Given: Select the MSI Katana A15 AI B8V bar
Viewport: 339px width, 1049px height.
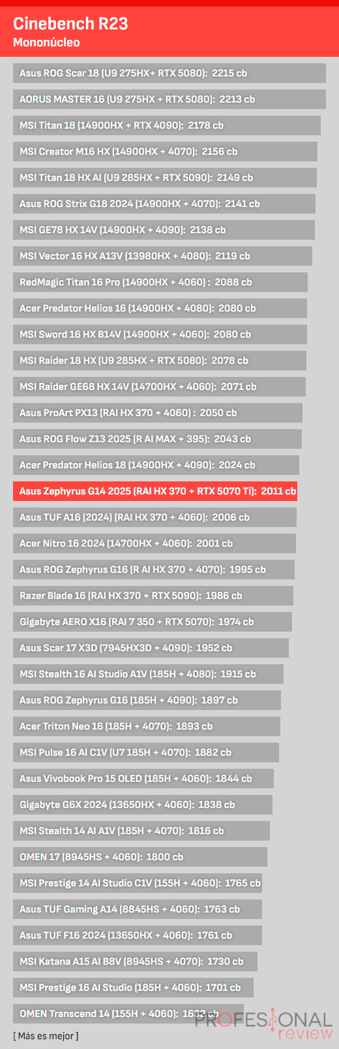Looking at the screenshot, I should coord(135,961).
